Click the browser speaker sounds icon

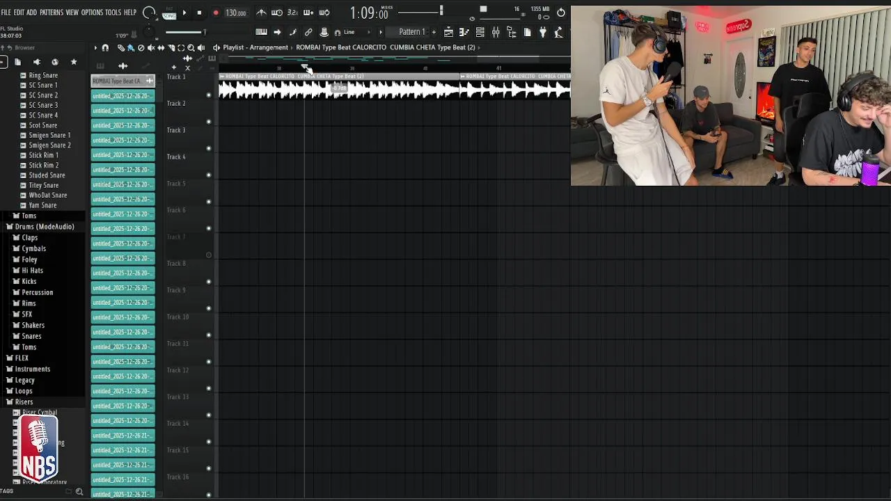tap(36, 62)
